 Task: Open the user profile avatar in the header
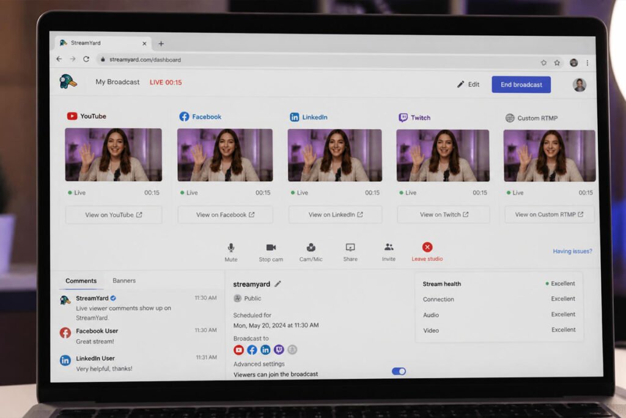580,84
